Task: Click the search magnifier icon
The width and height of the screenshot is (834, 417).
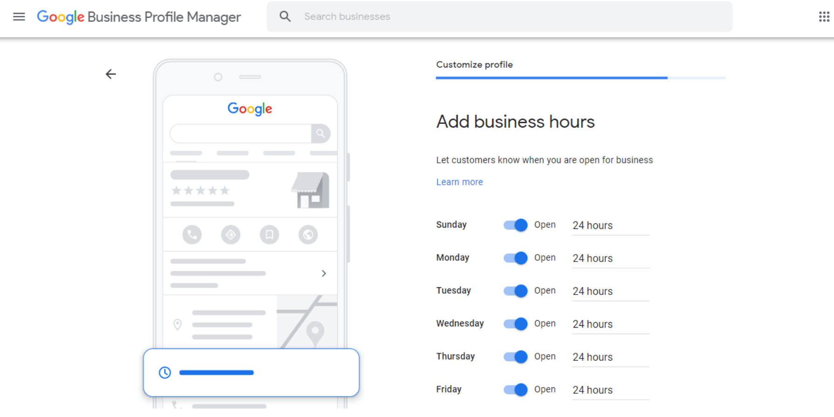Action: coord(285,16)
